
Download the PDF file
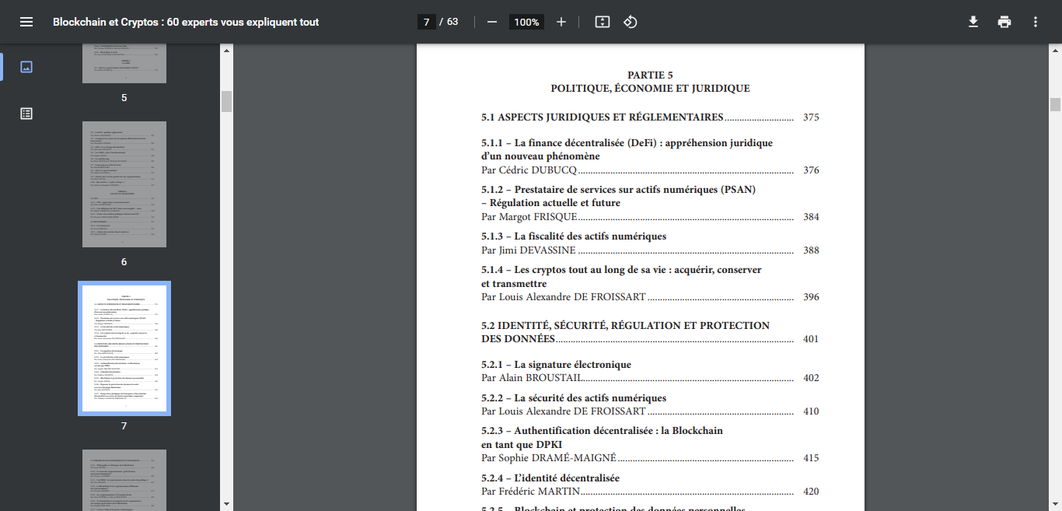coord(973,22)
